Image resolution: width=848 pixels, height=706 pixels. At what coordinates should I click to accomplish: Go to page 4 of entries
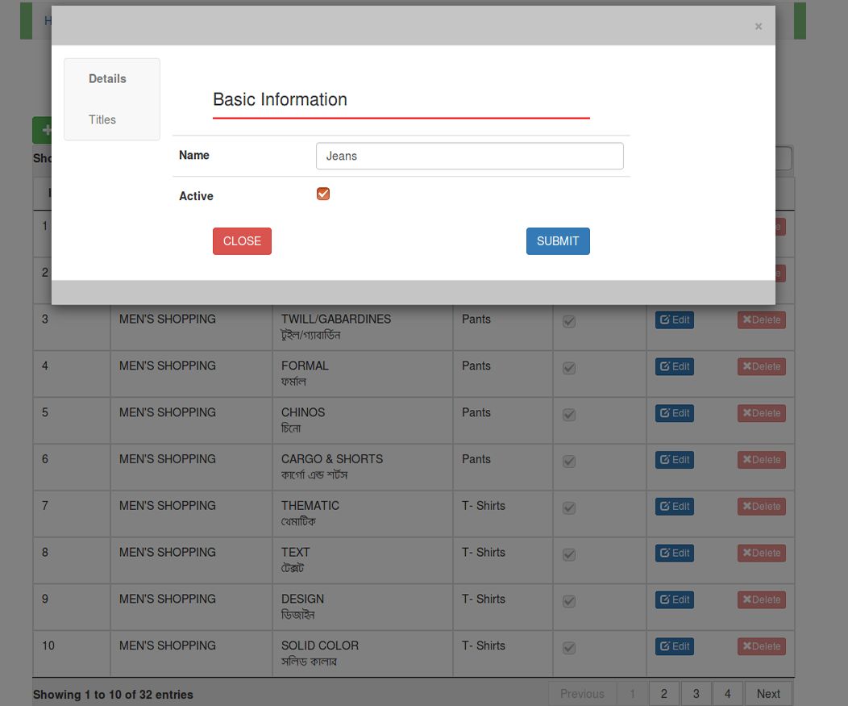pyautogui.click(x=727, y=694)
